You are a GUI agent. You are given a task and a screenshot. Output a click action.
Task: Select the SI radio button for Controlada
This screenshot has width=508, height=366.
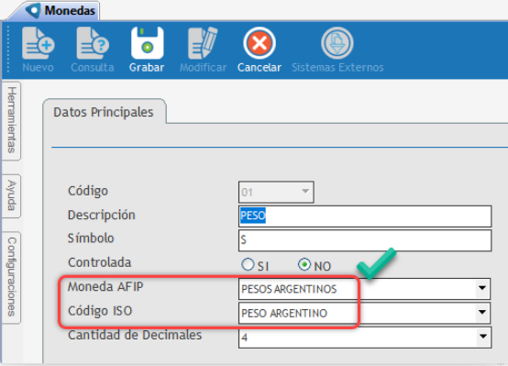(248, 264)
